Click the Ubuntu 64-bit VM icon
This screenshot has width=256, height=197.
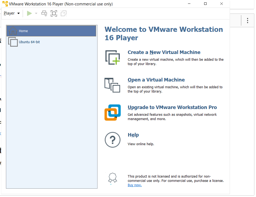click(x=13, y=42)
